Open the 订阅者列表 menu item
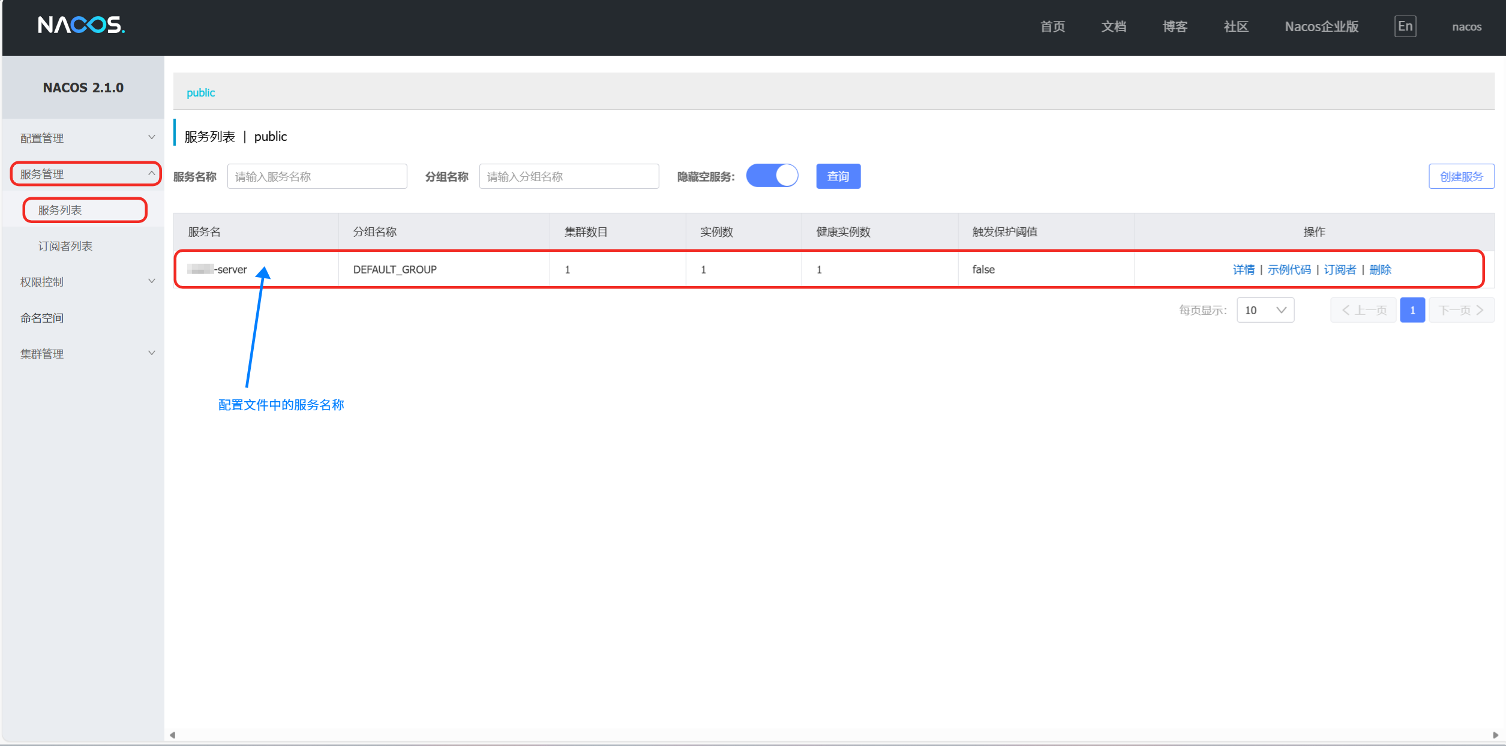 pyautogui.click(x=65, y=246)
